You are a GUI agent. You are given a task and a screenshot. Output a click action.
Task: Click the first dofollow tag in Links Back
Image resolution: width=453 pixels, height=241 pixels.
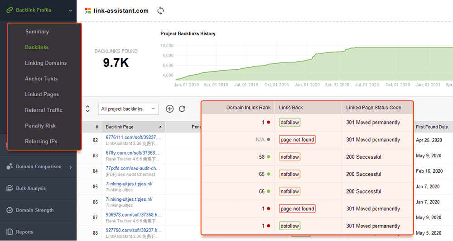tap(289, 122)
